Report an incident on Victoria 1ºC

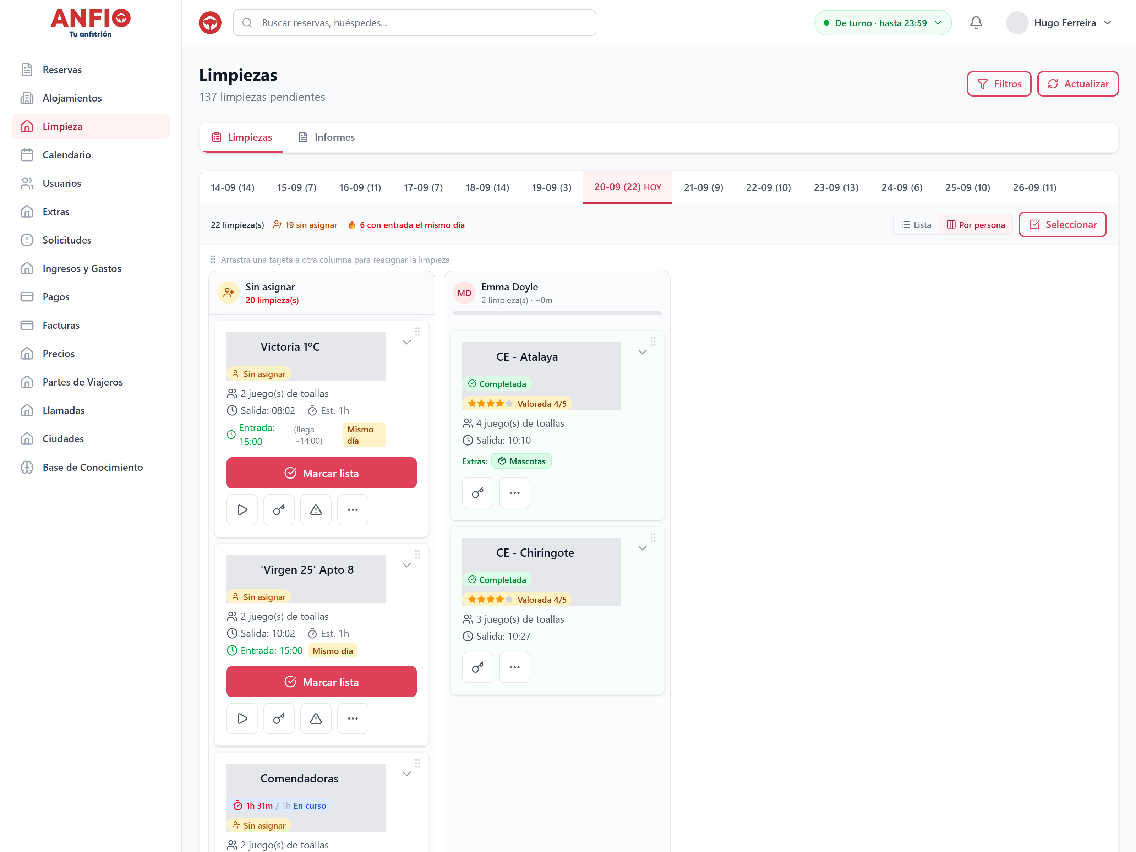316,509
